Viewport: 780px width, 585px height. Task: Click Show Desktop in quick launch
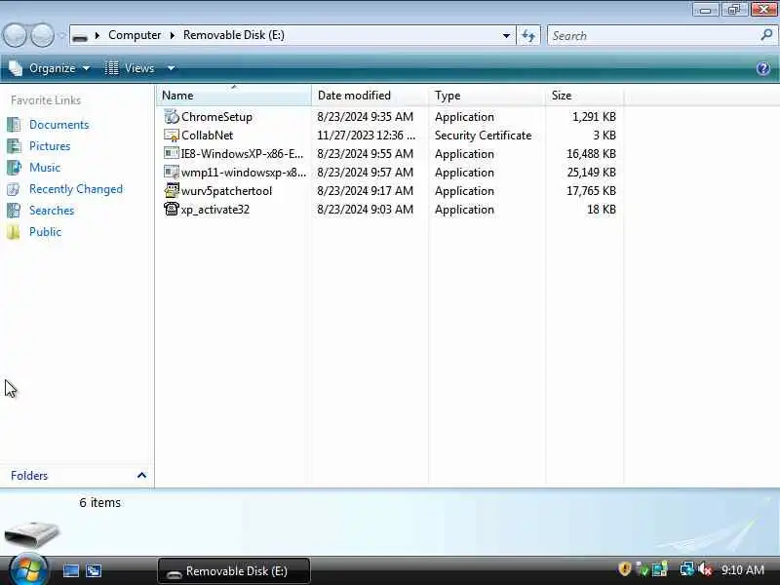coord(70,570)
